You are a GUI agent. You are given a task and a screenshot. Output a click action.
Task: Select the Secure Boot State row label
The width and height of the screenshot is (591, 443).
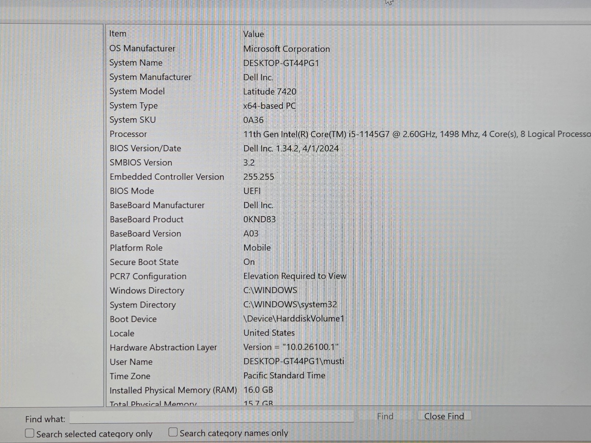(144, 262)
